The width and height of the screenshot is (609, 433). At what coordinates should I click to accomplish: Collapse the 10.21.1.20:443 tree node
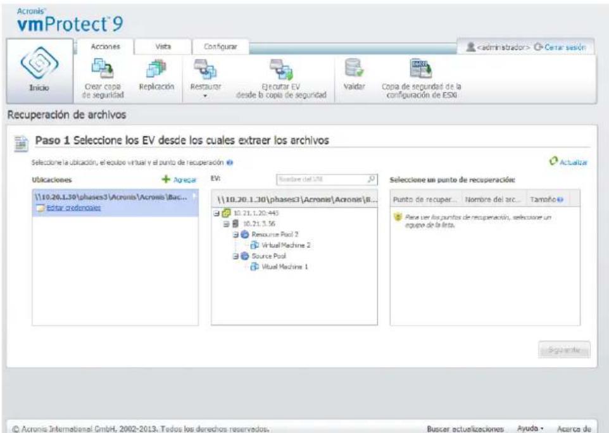coord(217,213)
